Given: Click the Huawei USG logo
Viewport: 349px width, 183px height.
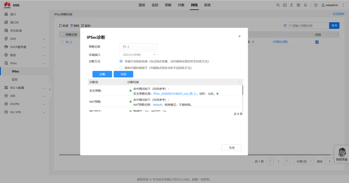Looking at the screenshot, I should pyautogui.click(x=12, y=5).
